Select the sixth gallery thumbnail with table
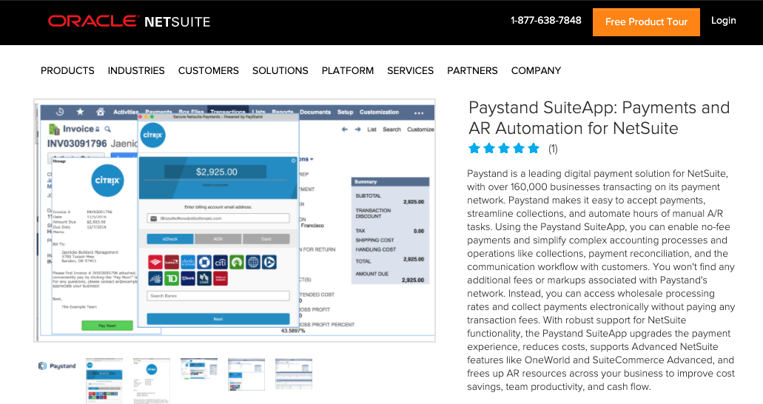 point(293,374)
